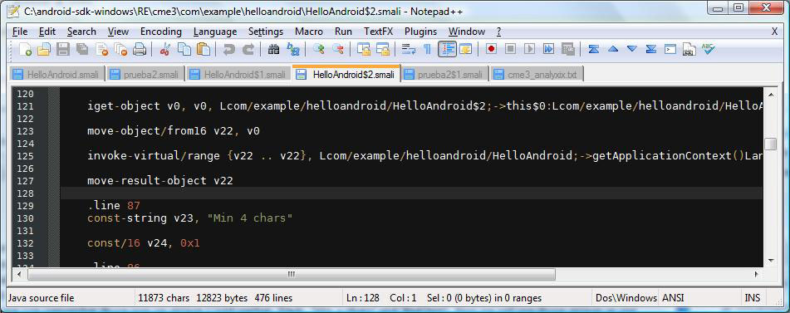The height and width of the screenshot is (313, 790).
Task: Open Find with the binoculars icon
Action: (x=273, y=49)
